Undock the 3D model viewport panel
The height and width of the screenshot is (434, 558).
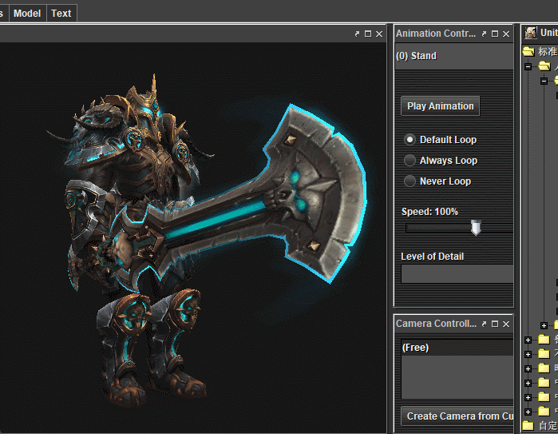pos(357,34)
